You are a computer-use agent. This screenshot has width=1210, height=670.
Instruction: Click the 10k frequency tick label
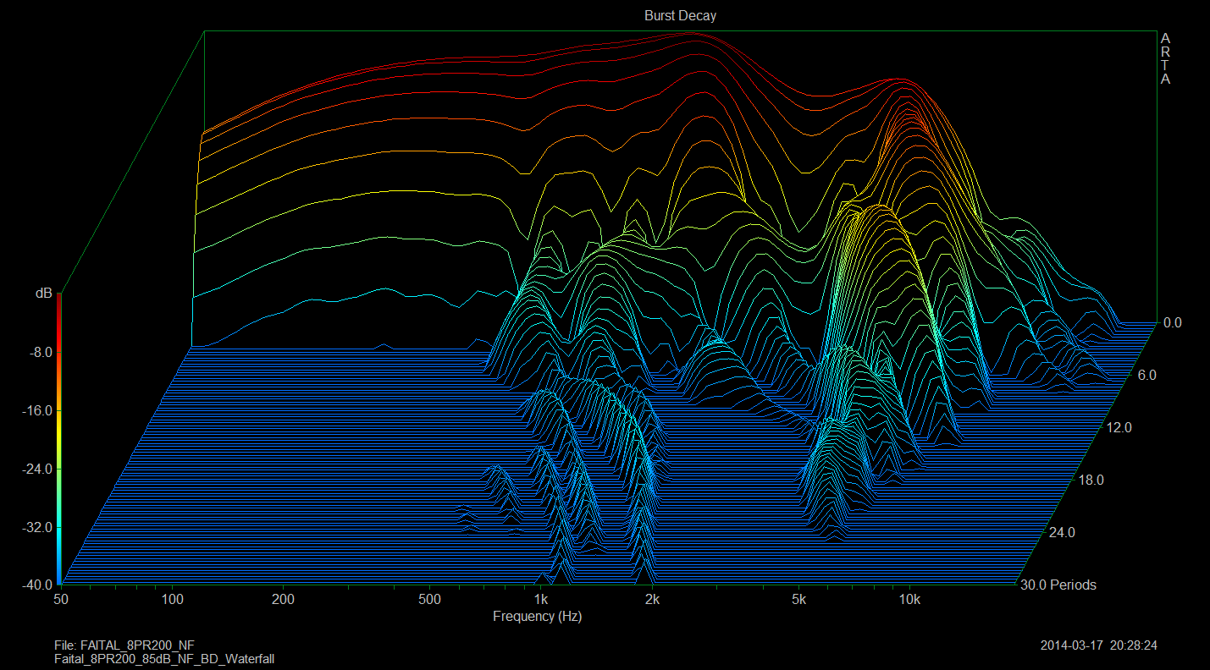tap(910, 600)
